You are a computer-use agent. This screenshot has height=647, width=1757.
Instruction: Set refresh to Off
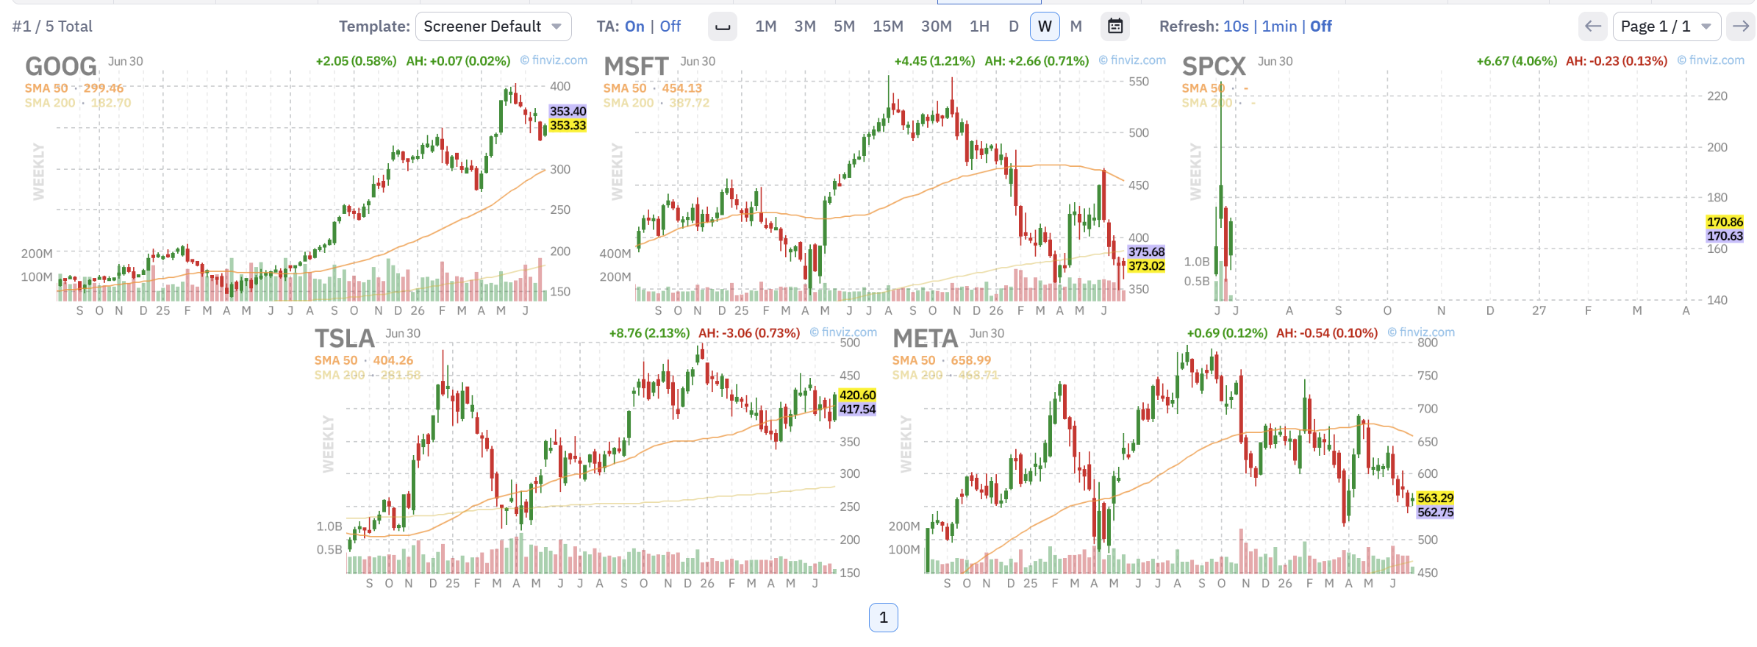pyautogui.click(x=1320, y=26)
